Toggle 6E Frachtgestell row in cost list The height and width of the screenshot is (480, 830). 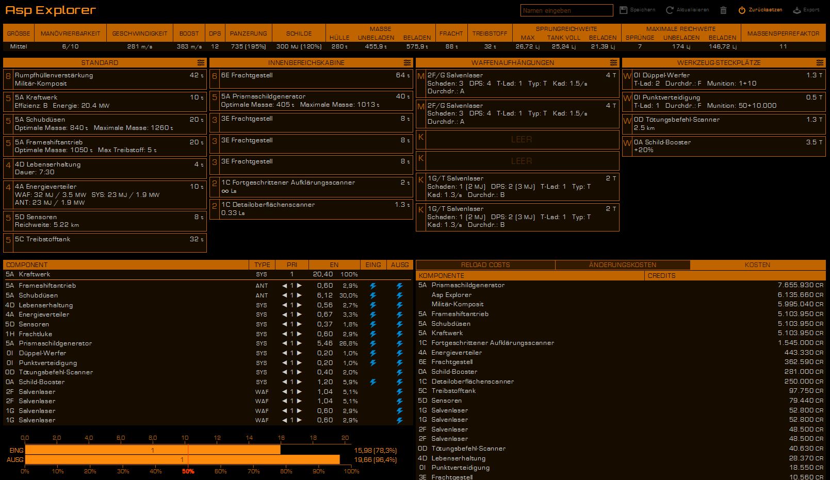click(x=621, y=362)
